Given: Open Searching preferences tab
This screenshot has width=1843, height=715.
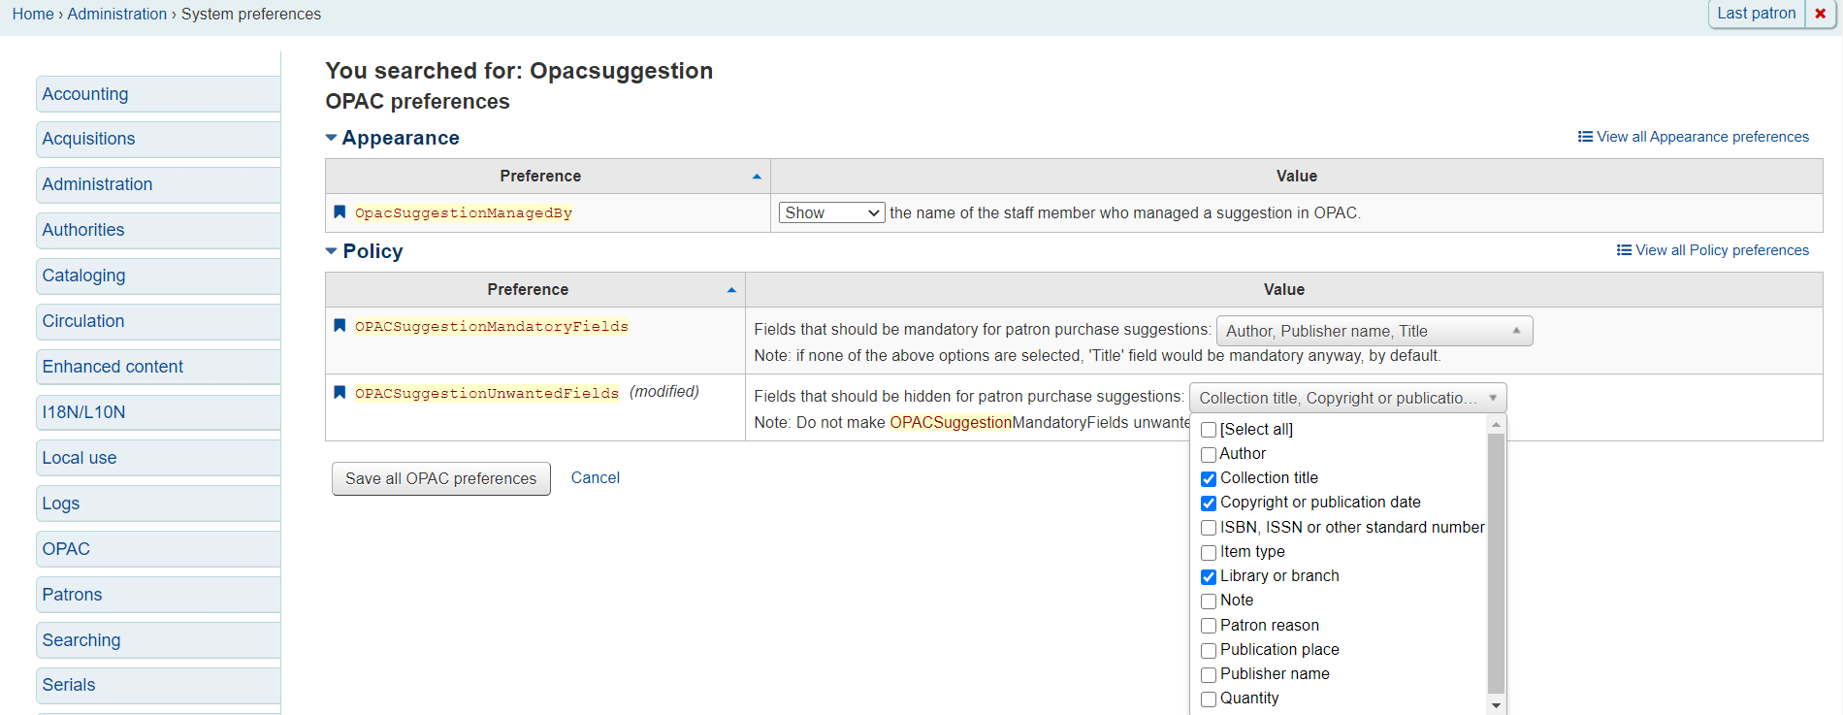Looking at the screenshot, I should pyautogui.click(x=158, y=640).
